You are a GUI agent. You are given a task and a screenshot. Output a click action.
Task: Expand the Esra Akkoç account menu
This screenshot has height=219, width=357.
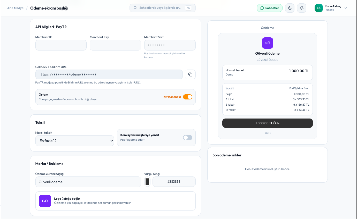tap(346, 8)
